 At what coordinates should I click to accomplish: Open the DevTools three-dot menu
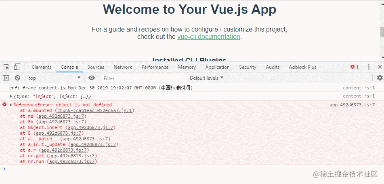point(369,67)
